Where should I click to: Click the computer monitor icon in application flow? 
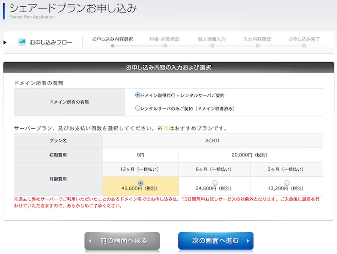[x=22, y=42]
